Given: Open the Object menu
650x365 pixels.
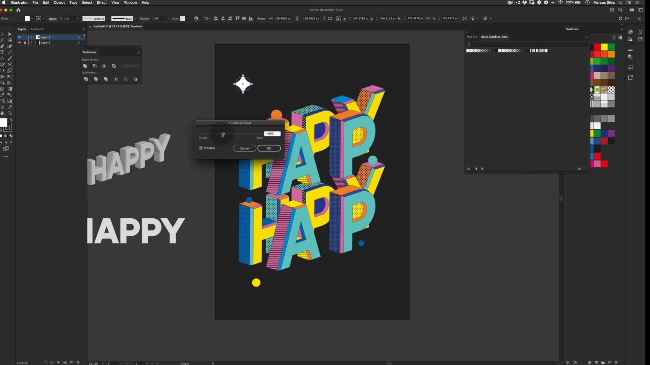Looking at the screenshot, I should pos(59,2).
